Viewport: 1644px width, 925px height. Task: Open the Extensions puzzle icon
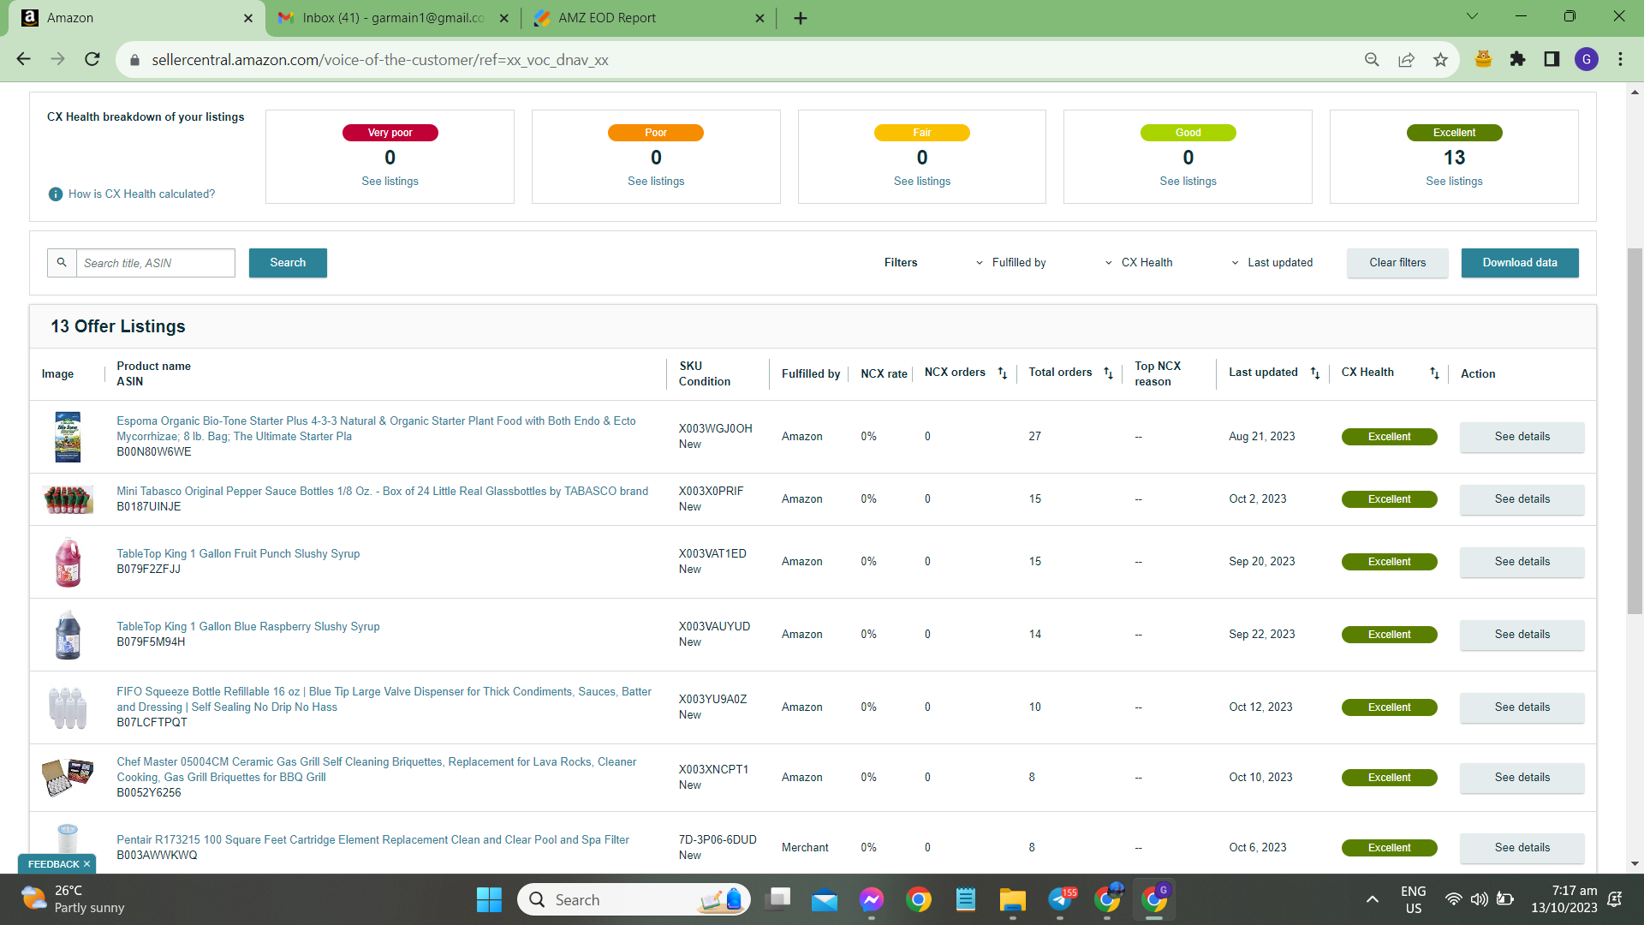pos(1518,59)
